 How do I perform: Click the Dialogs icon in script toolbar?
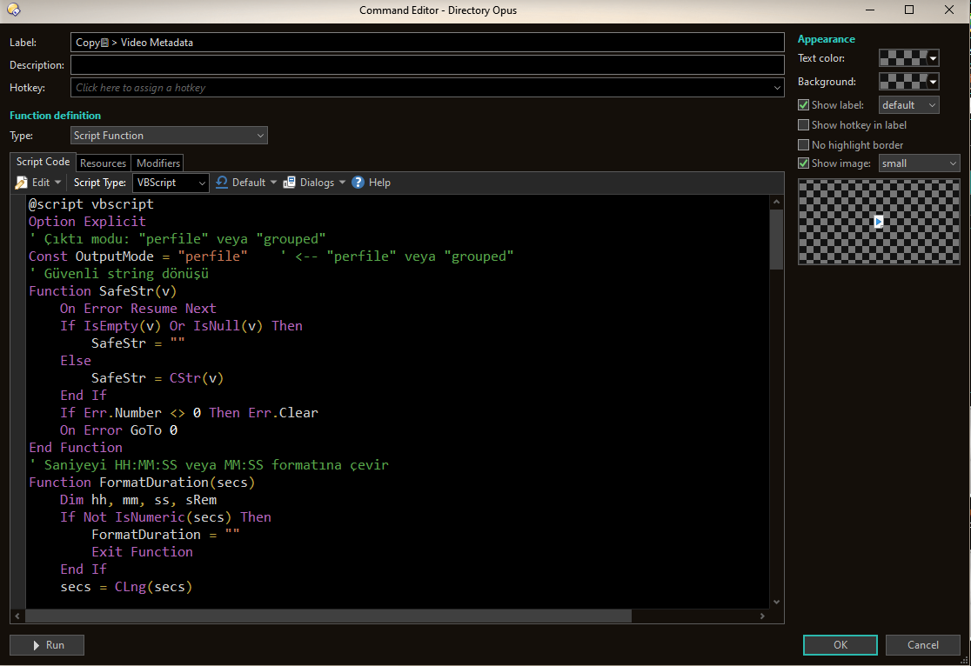(x=290, y=183)
